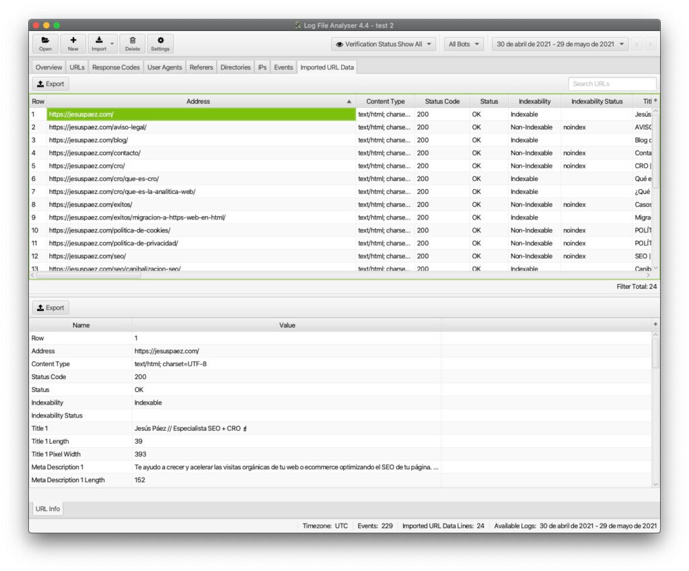
Task: Click the Meta Description 1 value
Action: 287,467
